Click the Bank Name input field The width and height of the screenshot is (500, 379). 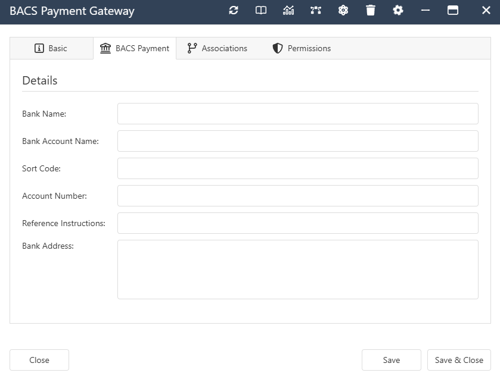pos(297,114)
